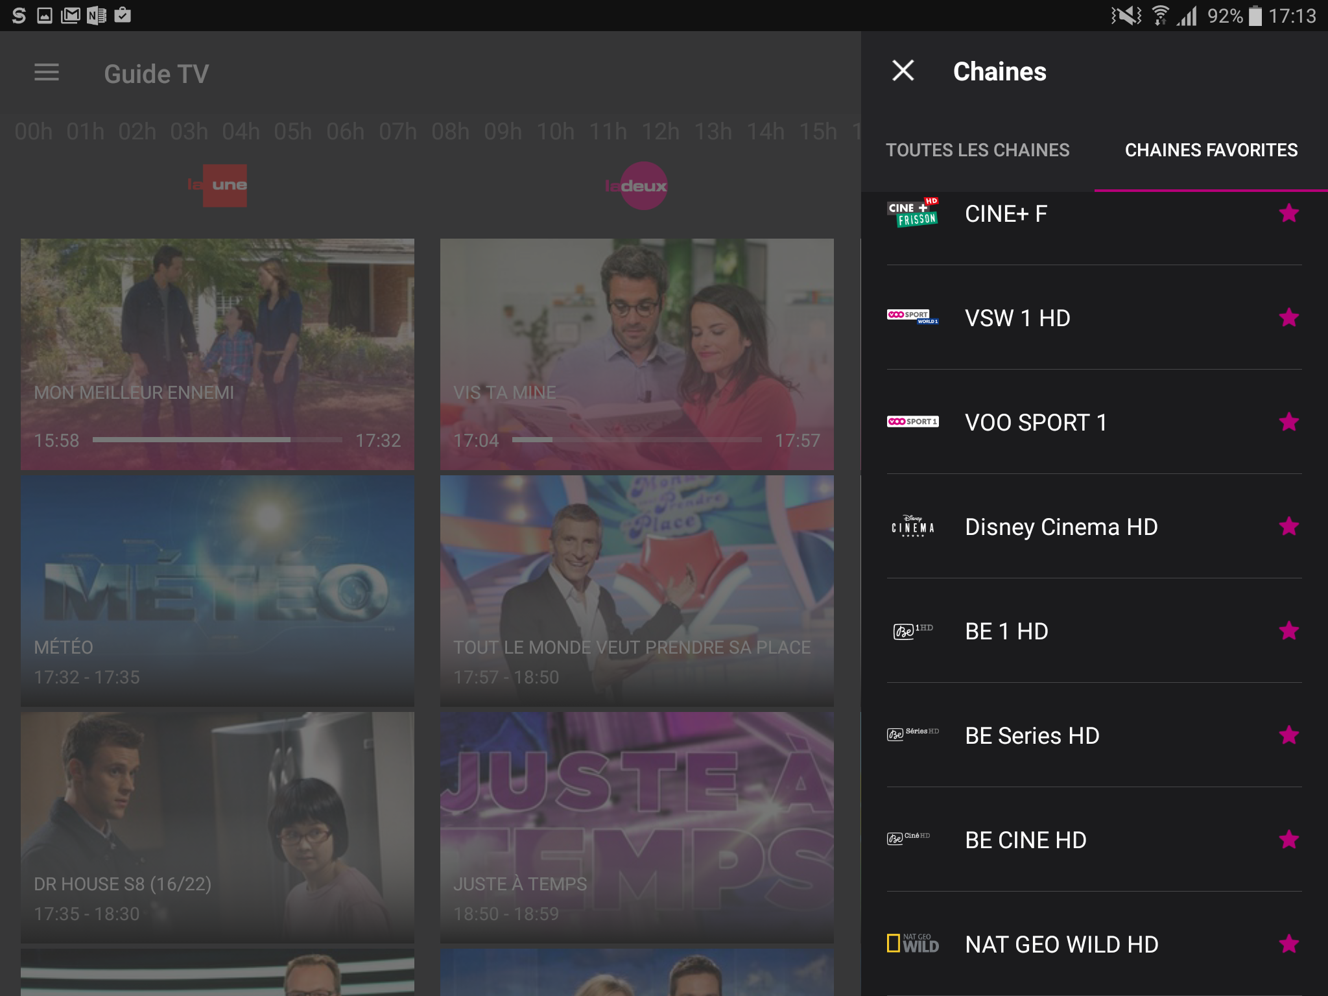
Task: Tap the VOO Sport World 1 logo
Action: (x=912, y=317)
